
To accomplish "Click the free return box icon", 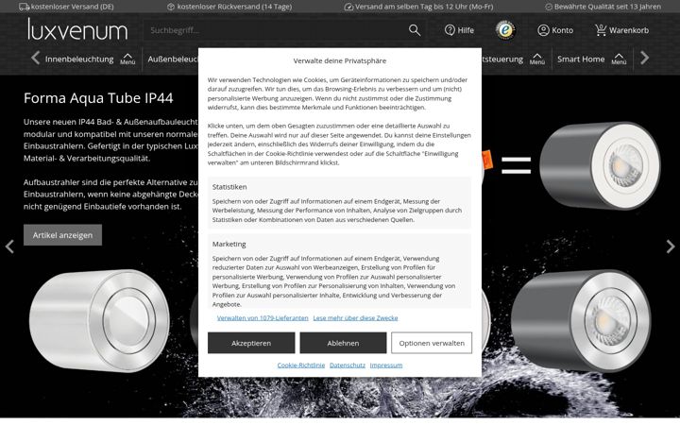I will [171, 7].
